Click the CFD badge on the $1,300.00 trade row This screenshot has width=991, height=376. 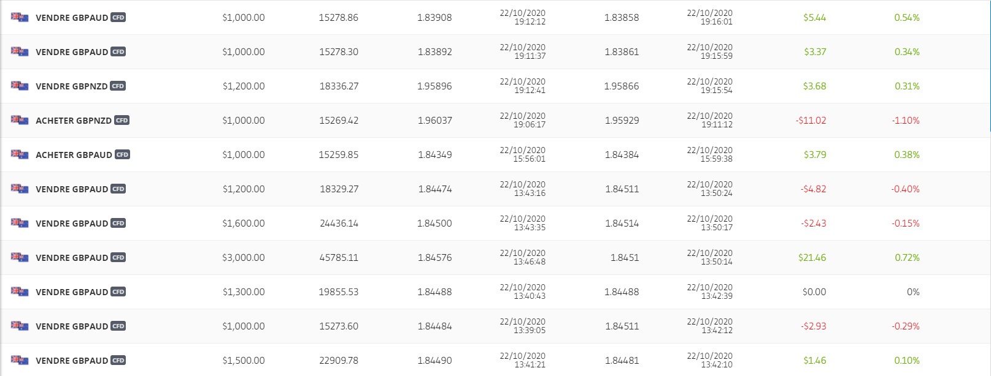click(x=118, y=292)
